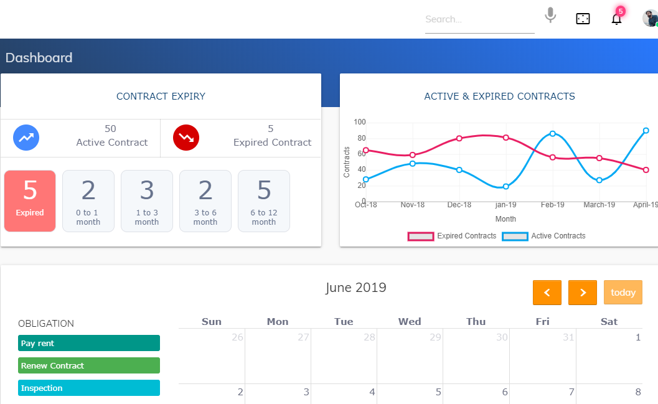Select the Inspection obligation
The width and height of the screenshot is (658, 404).
[89, 388]
